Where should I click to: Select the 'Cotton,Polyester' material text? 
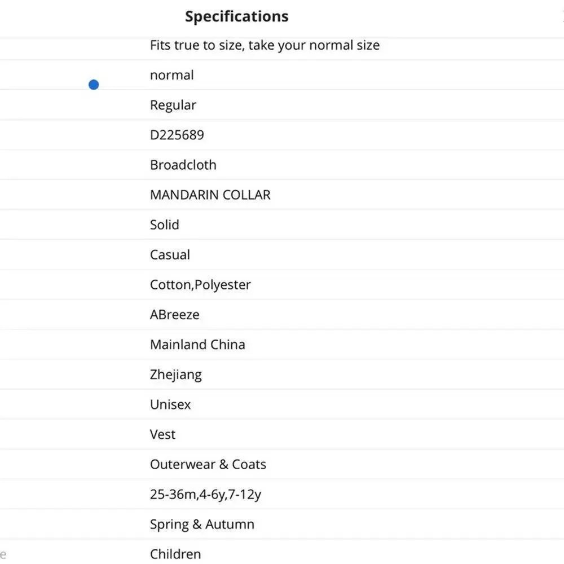(x=200, y=285)
